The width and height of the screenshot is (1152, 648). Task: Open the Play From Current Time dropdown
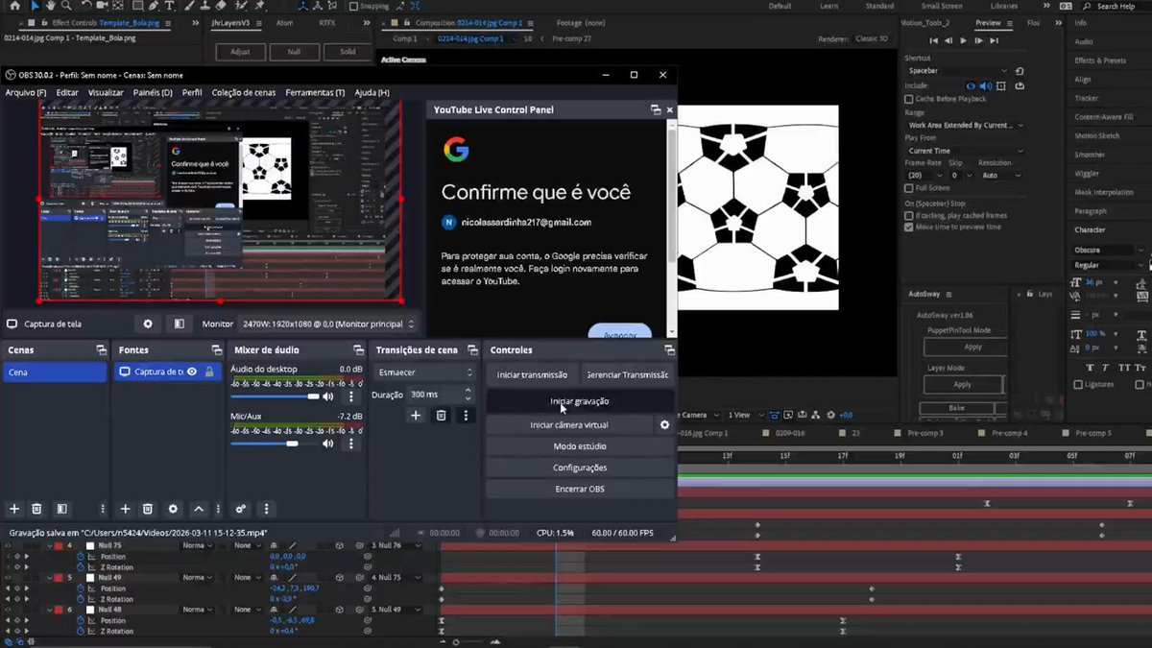tap(963, 151)
